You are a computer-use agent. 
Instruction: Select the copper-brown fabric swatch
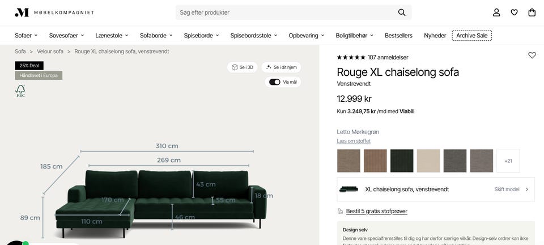[x=375, y=161]
